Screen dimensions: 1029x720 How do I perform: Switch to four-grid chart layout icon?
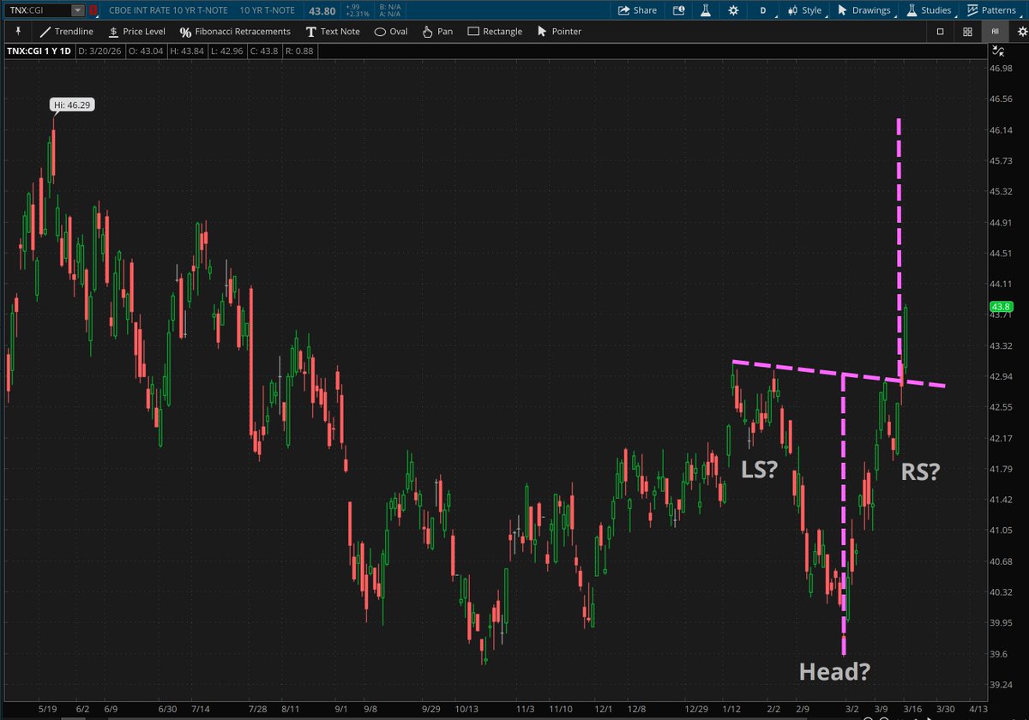click(967, 31)
